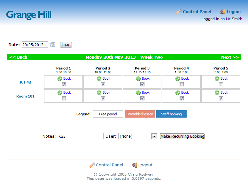Focus the Notes text field
This screenshot has height=189, width=248.
pos(81,136)
